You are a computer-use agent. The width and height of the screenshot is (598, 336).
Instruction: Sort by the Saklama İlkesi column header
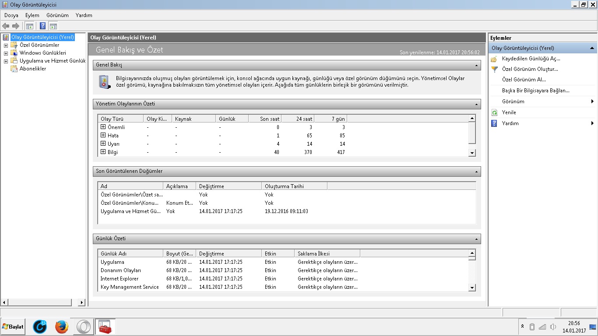327,253
